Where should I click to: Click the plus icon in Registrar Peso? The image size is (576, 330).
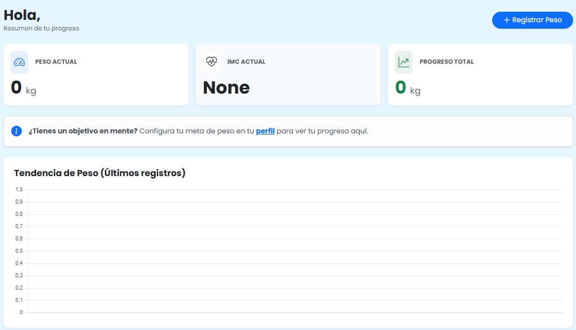click(507, 20)
